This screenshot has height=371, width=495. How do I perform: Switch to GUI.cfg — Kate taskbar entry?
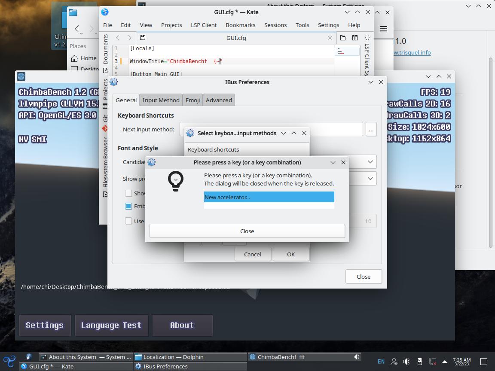click(x=76, y=366)
